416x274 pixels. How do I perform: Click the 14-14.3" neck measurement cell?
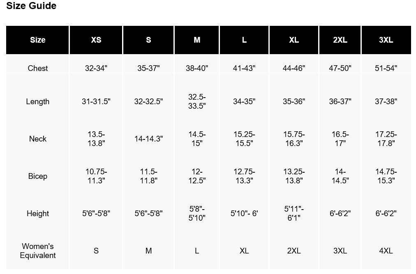148,139
